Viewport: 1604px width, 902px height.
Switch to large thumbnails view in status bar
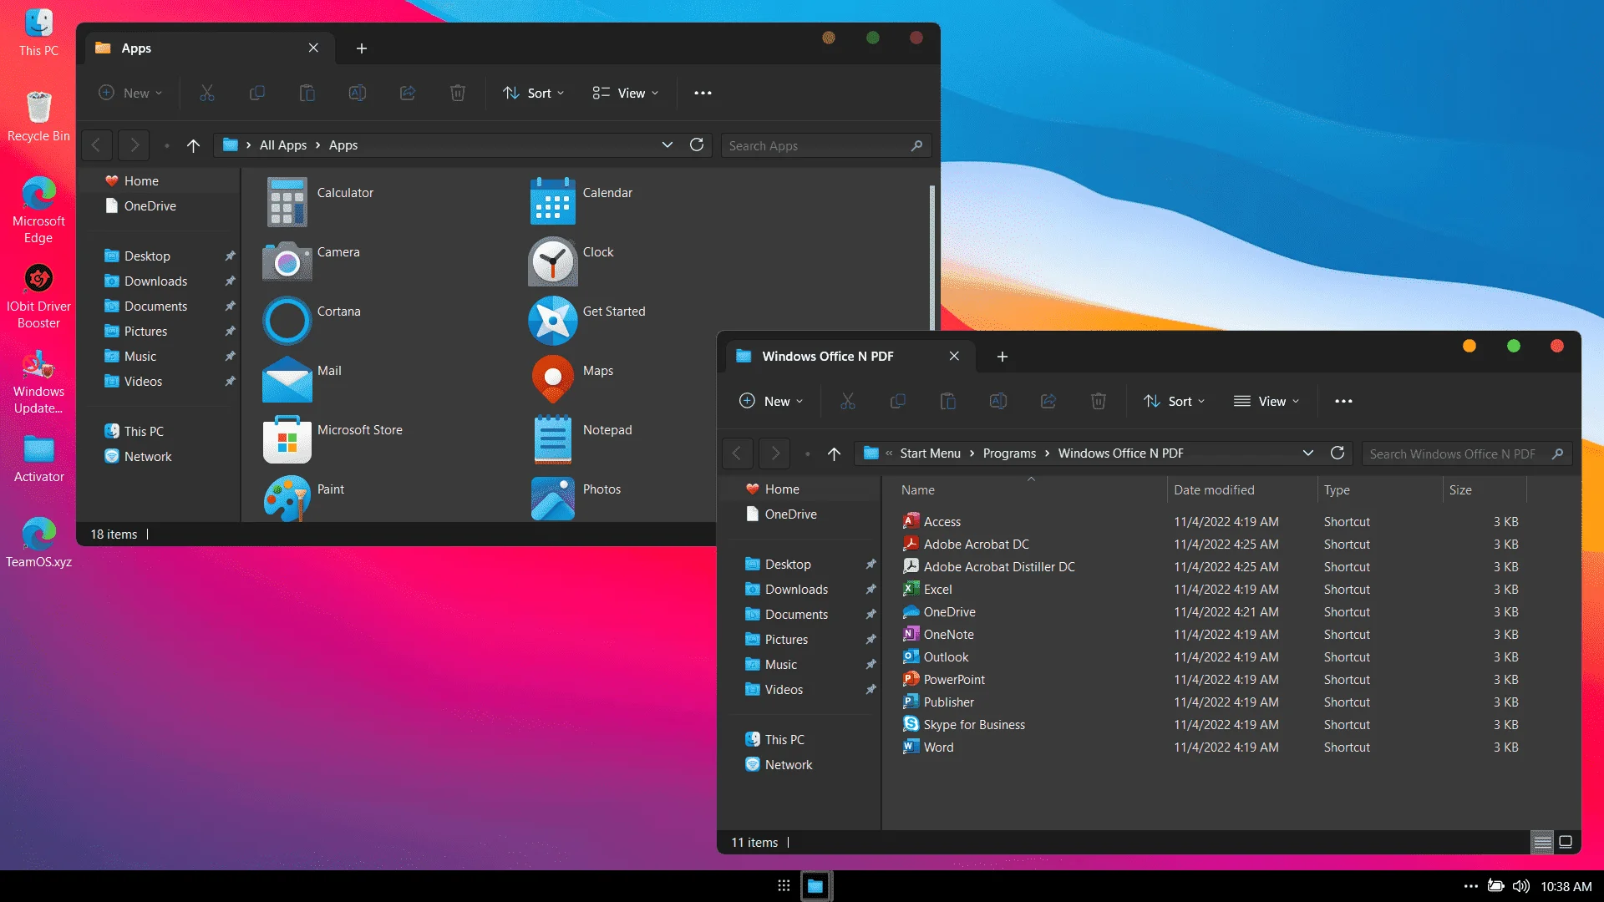[x=1566, y=842]
